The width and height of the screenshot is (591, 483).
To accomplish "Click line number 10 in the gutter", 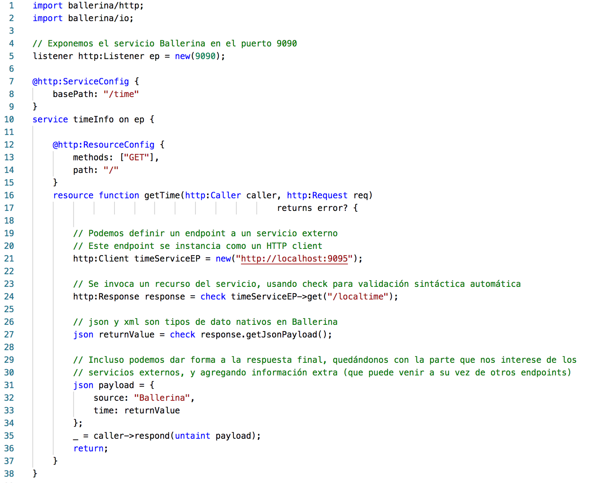I will [x=9, y=119].
